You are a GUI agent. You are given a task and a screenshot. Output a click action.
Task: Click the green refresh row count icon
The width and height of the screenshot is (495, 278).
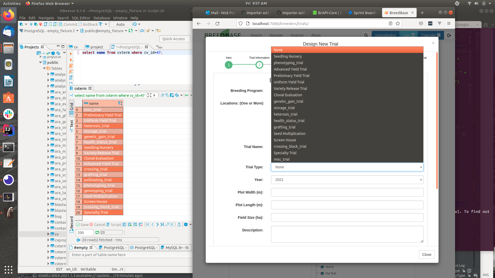point(97,232)
